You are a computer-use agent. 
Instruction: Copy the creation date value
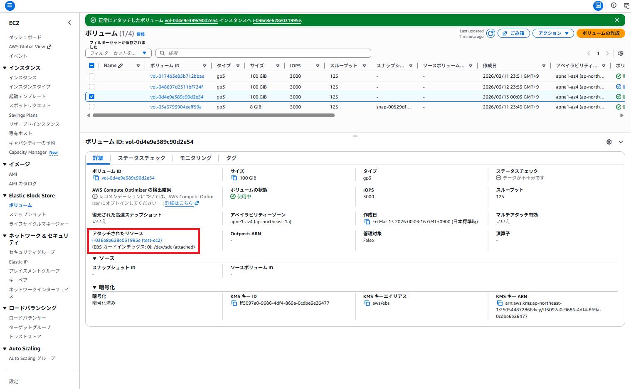click(x=367, y=222)
